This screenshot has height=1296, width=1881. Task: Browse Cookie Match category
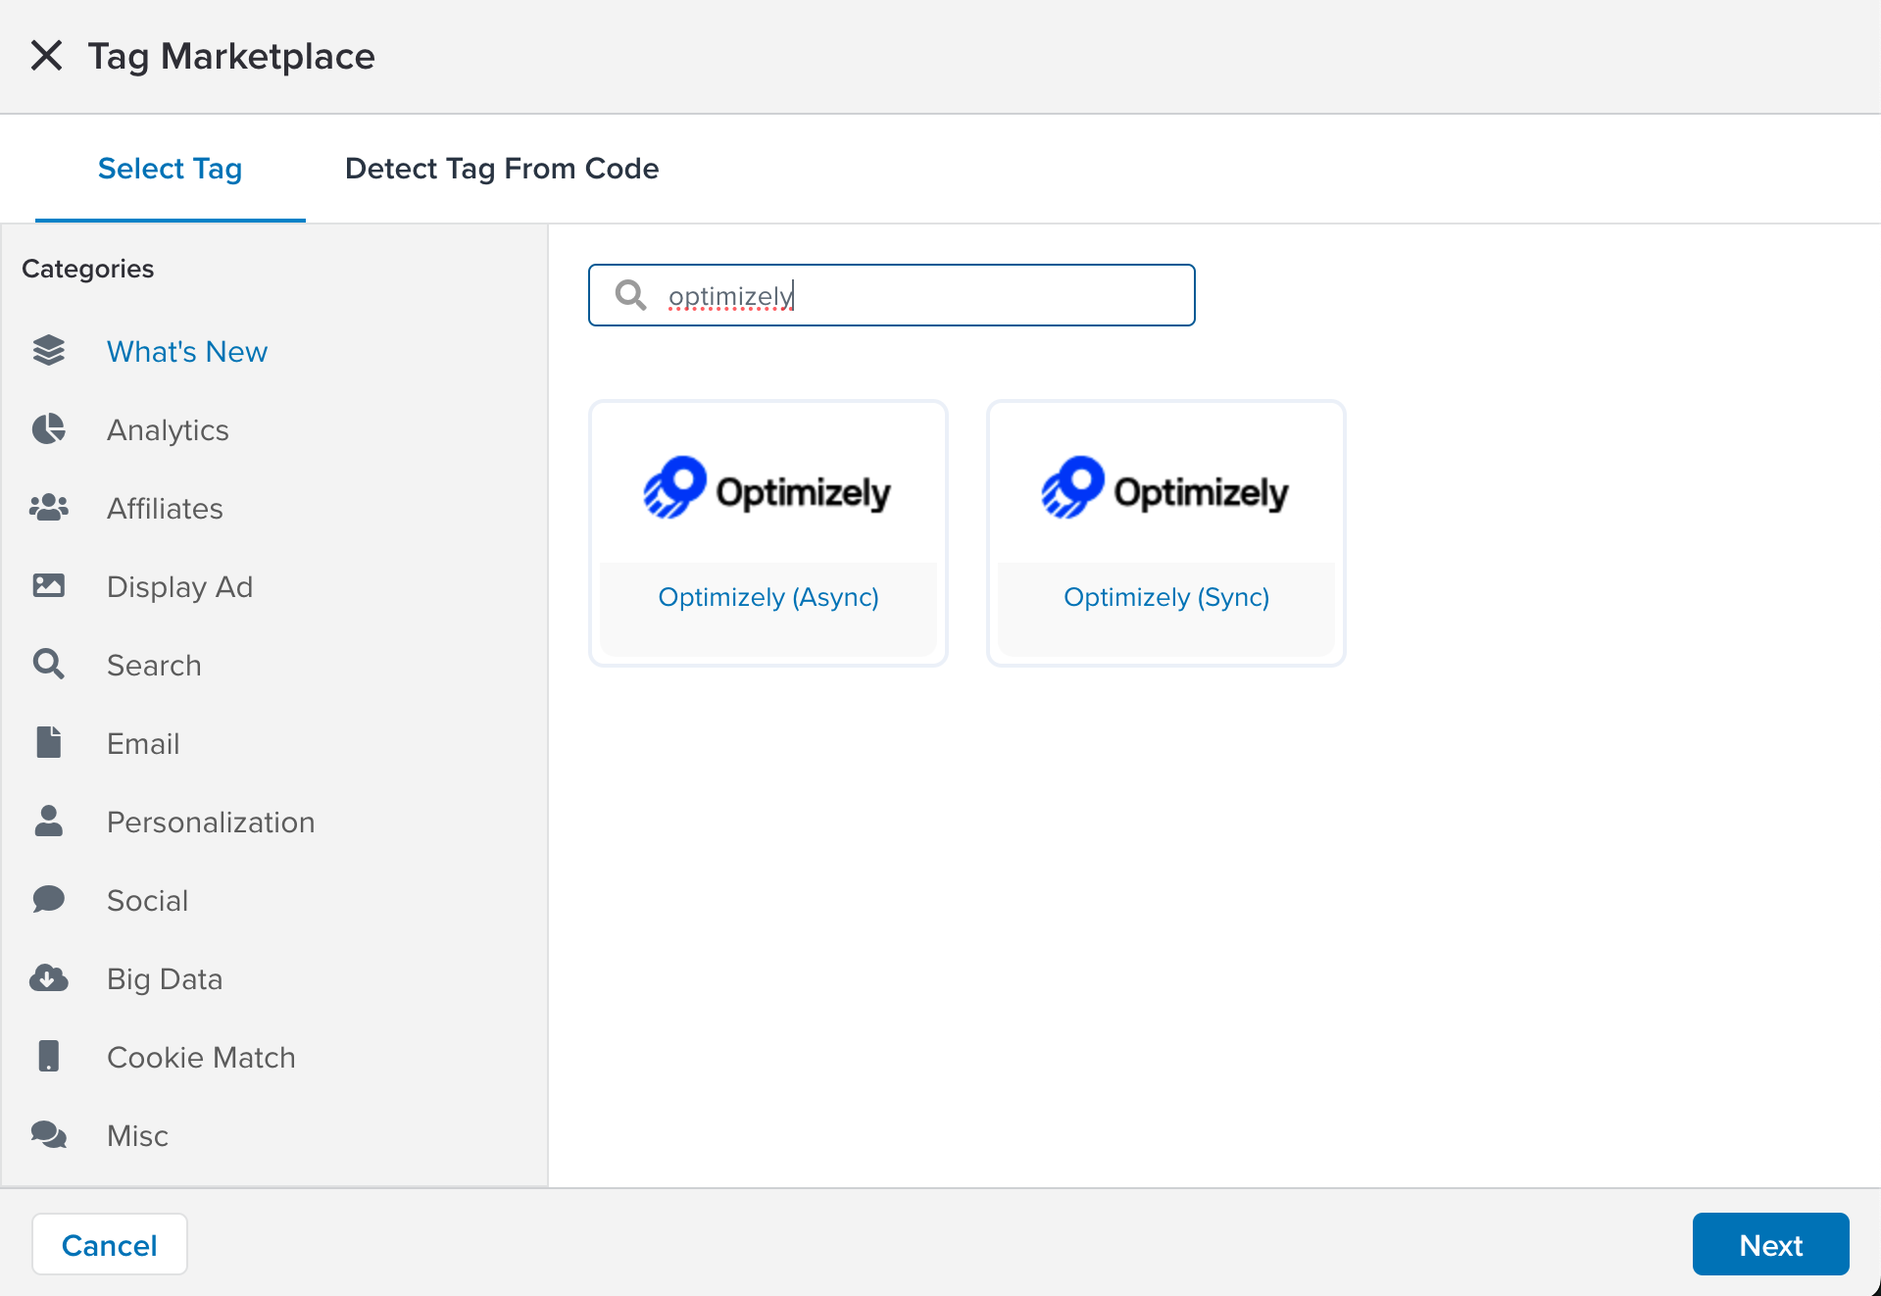(201, 1057)
